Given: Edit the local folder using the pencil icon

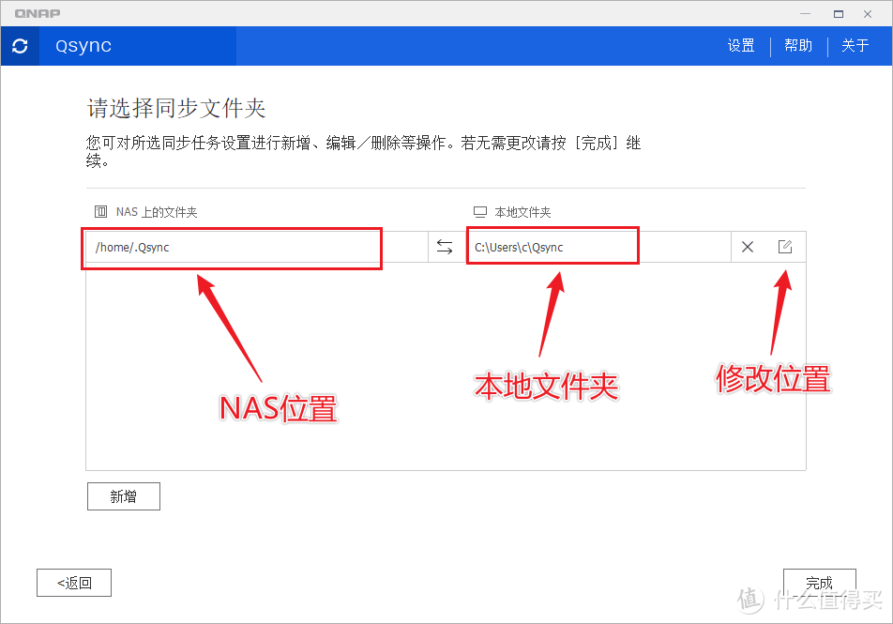Looking at the screenshot, I should click(785, 246).
